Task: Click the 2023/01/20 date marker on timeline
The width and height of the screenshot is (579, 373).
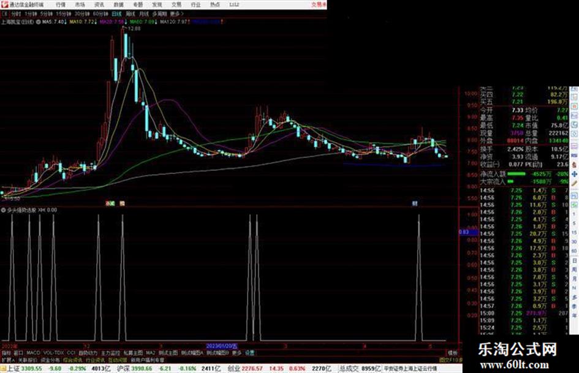Action: pyautogui.click(x=222, y=346)
